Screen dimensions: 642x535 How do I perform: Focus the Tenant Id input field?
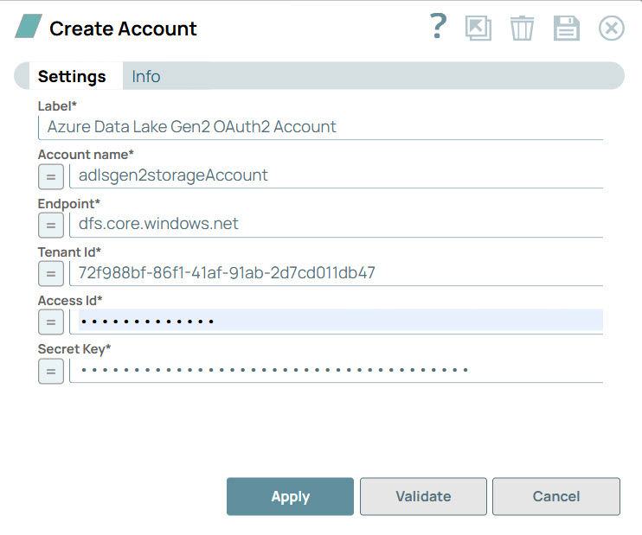336,273
